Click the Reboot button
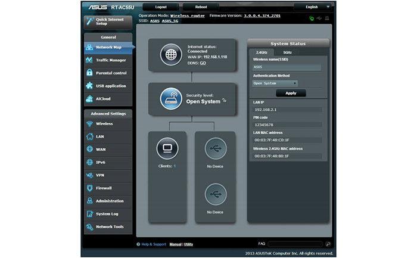The image size is (417, 258). 201,7
